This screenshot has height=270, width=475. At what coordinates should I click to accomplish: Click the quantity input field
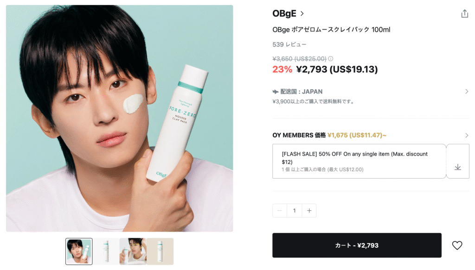point(294,210)
